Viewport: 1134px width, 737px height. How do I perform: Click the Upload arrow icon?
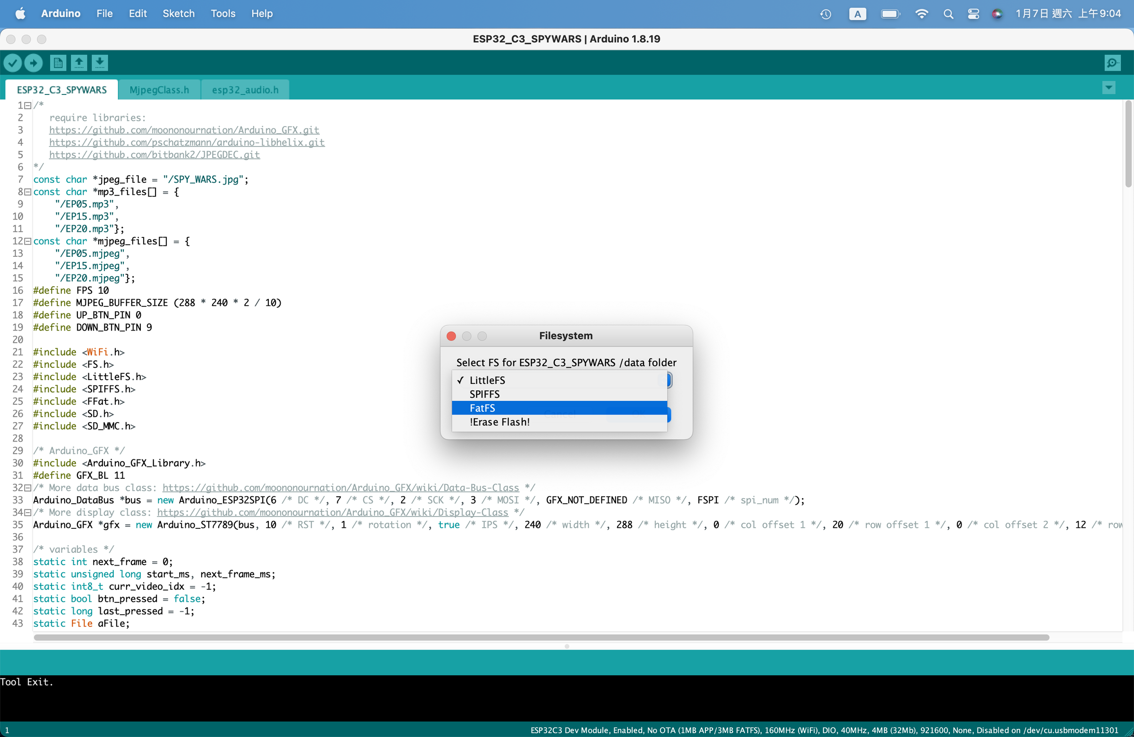point(34,63)
